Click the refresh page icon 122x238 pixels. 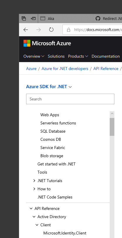(x=51, y=30)
